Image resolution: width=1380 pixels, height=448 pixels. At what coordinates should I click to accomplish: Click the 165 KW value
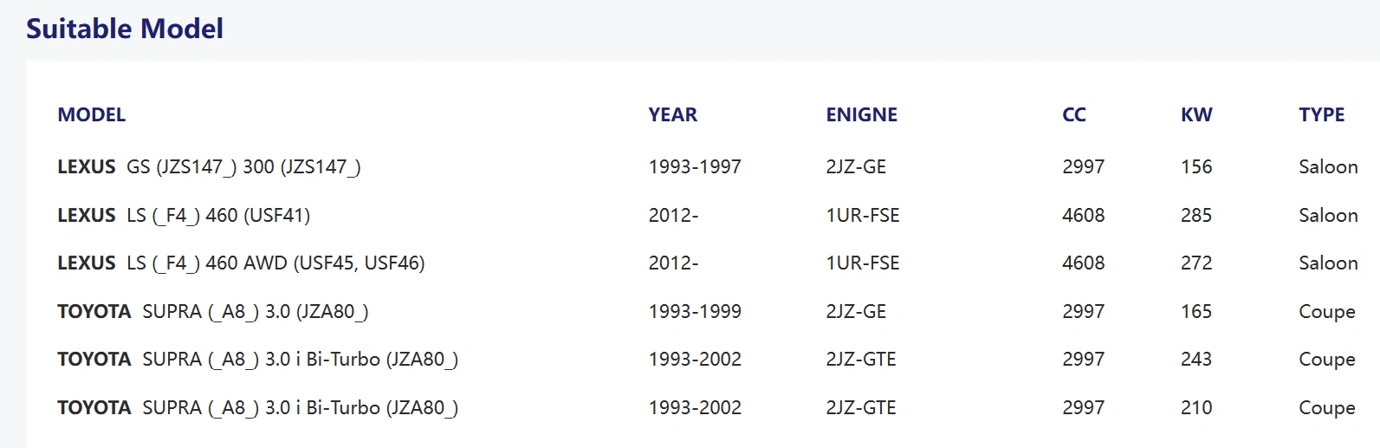point(1195,312)
